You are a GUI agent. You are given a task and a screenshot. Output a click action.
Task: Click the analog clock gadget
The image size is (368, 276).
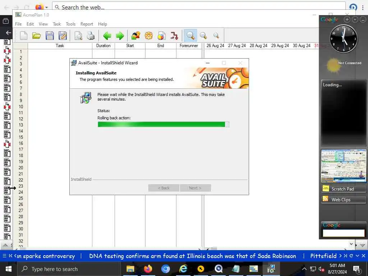tap(343, 39)
